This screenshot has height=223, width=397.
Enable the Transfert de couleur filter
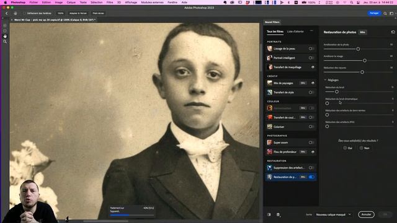coord(311,117)
